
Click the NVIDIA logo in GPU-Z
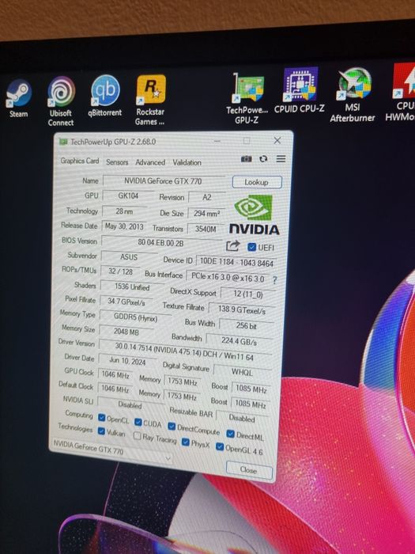click(254, 215)
